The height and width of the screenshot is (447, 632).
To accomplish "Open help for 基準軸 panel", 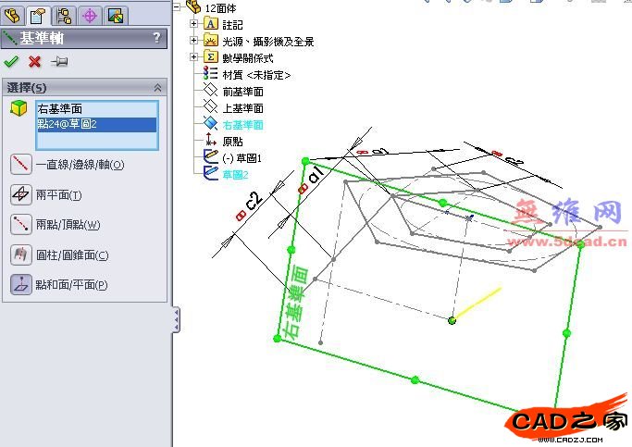I will click(156, 38).
